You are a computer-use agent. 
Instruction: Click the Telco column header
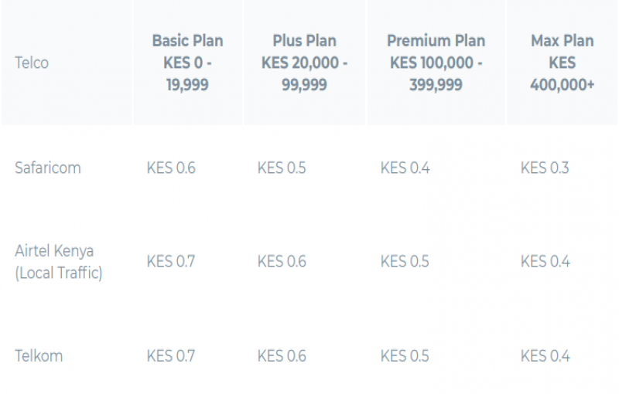click(x=32, y=63)
